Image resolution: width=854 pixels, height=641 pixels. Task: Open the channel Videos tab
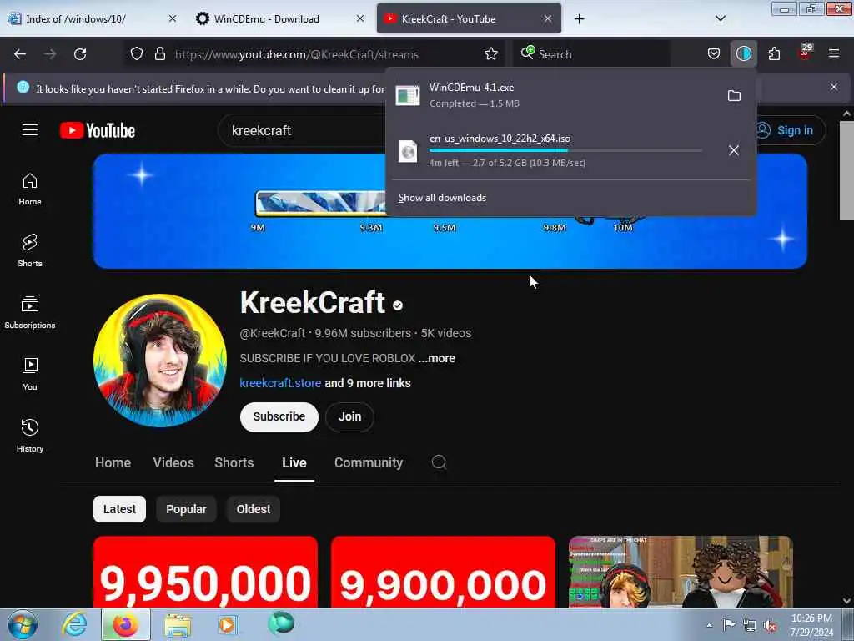pos(173,462)
